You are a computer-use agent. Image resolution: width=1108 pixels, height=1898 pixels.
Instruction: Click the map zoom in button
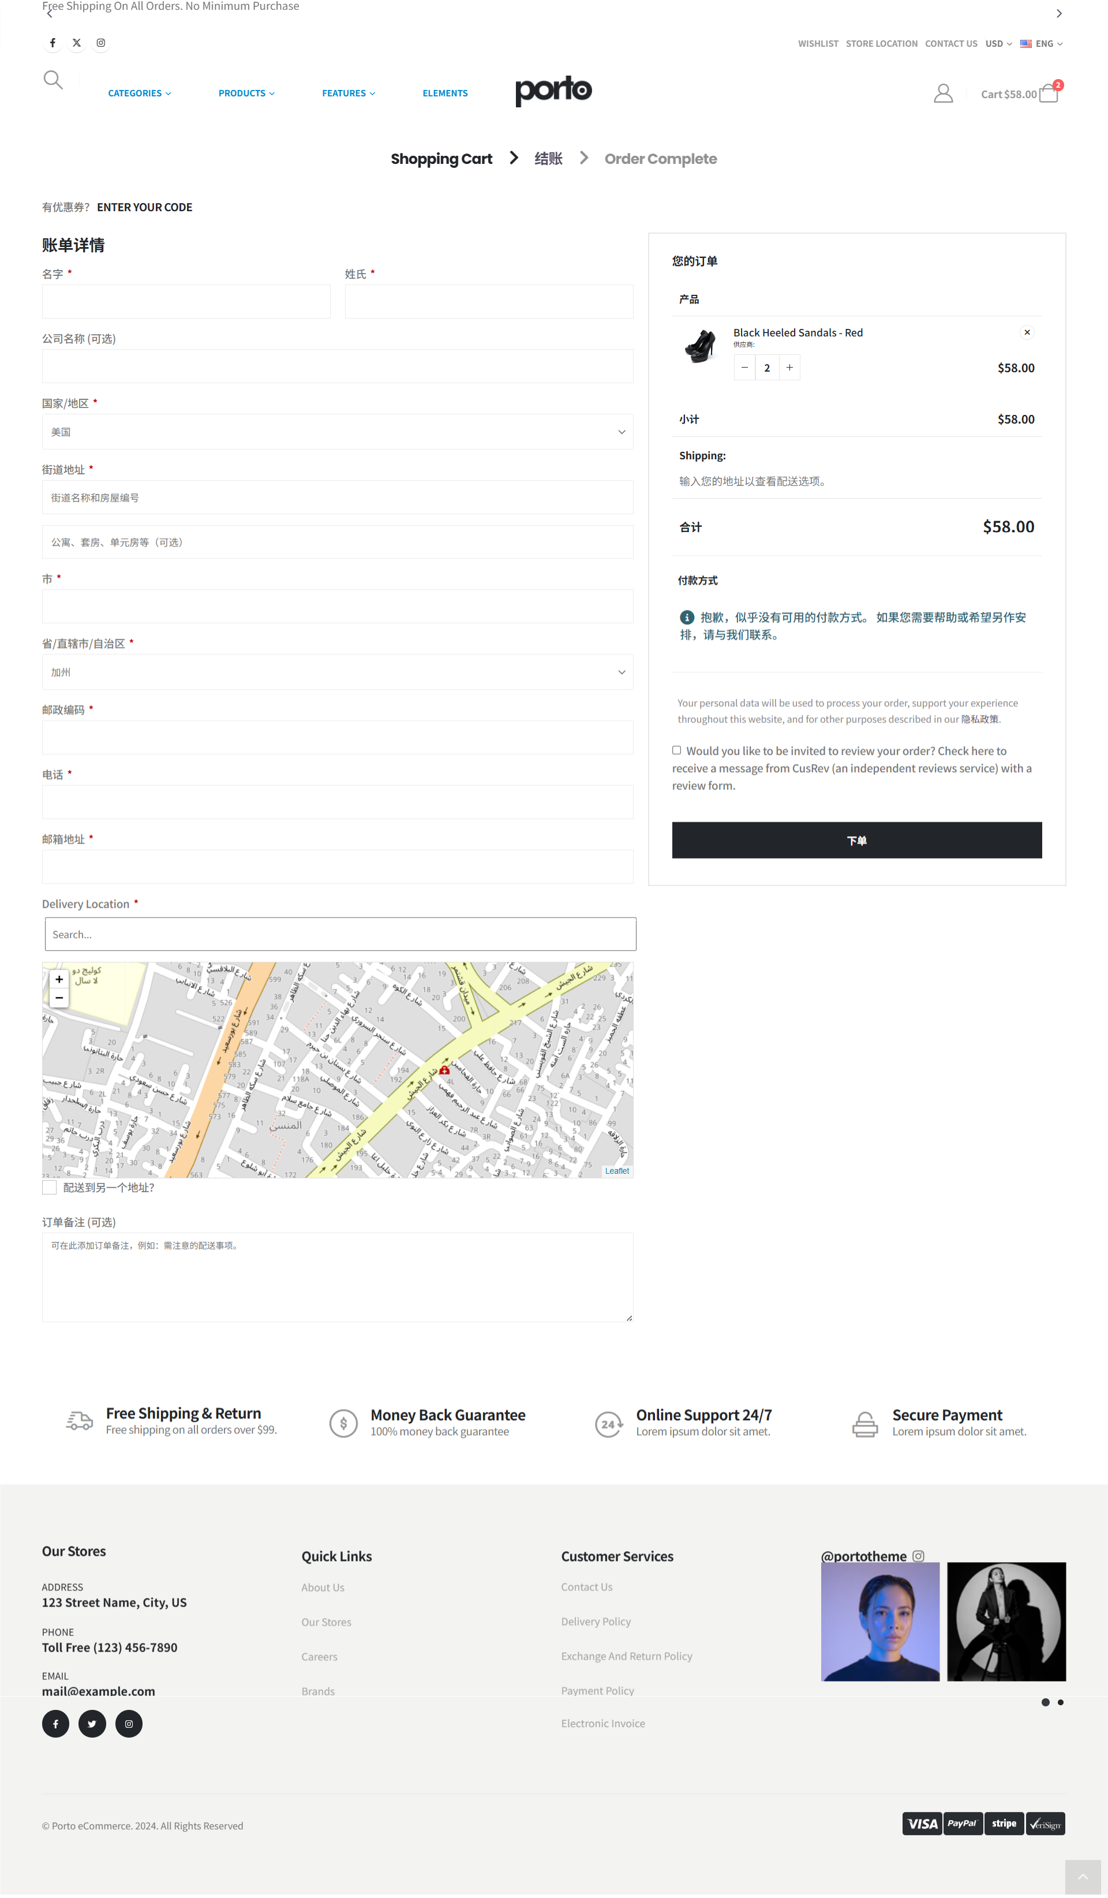[59, 979]
